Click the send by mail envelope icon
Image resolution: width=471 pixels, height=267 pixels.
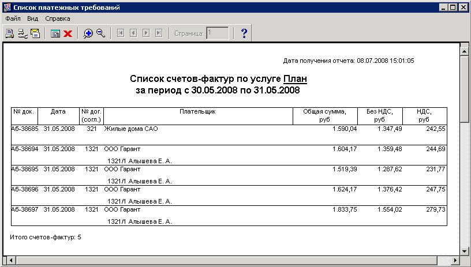click(35, 33)
